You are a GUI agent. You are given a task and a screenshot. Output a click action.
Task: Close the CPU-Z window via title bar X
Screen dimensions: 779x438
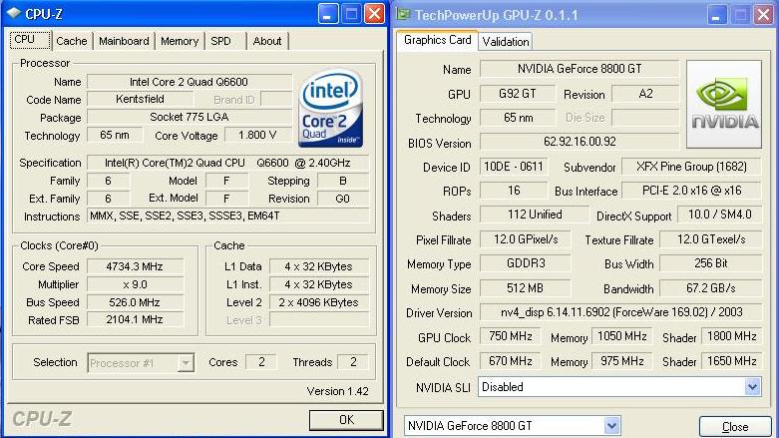374,13
